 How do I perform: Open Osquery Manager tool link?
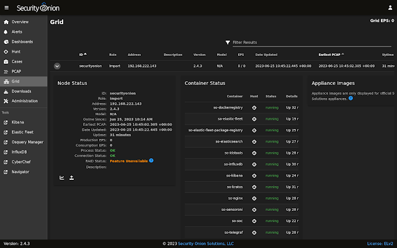pos(24,142)
